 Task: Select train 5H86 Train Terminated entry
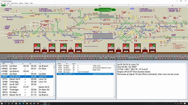[x=85, y=72]
